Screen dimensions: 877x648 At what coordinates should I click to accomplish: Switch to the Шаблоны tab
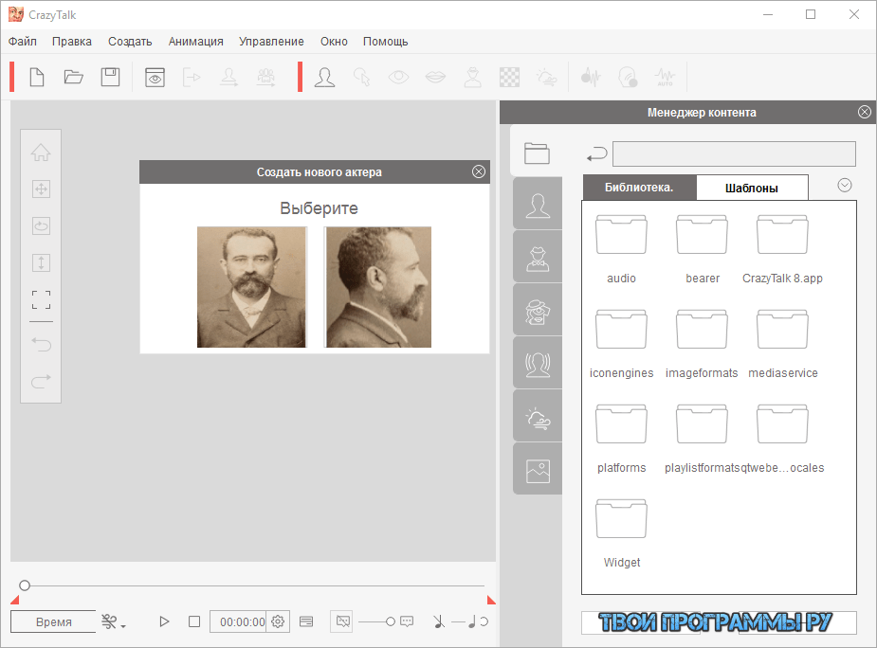[x=752, y=188]
